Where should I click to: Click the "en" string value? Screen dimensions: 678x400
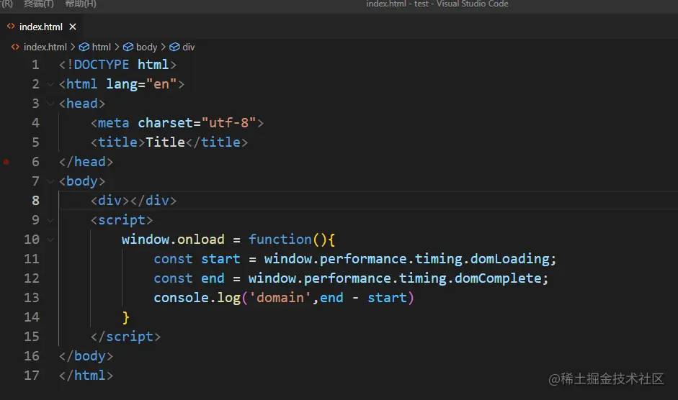point(161,84)
